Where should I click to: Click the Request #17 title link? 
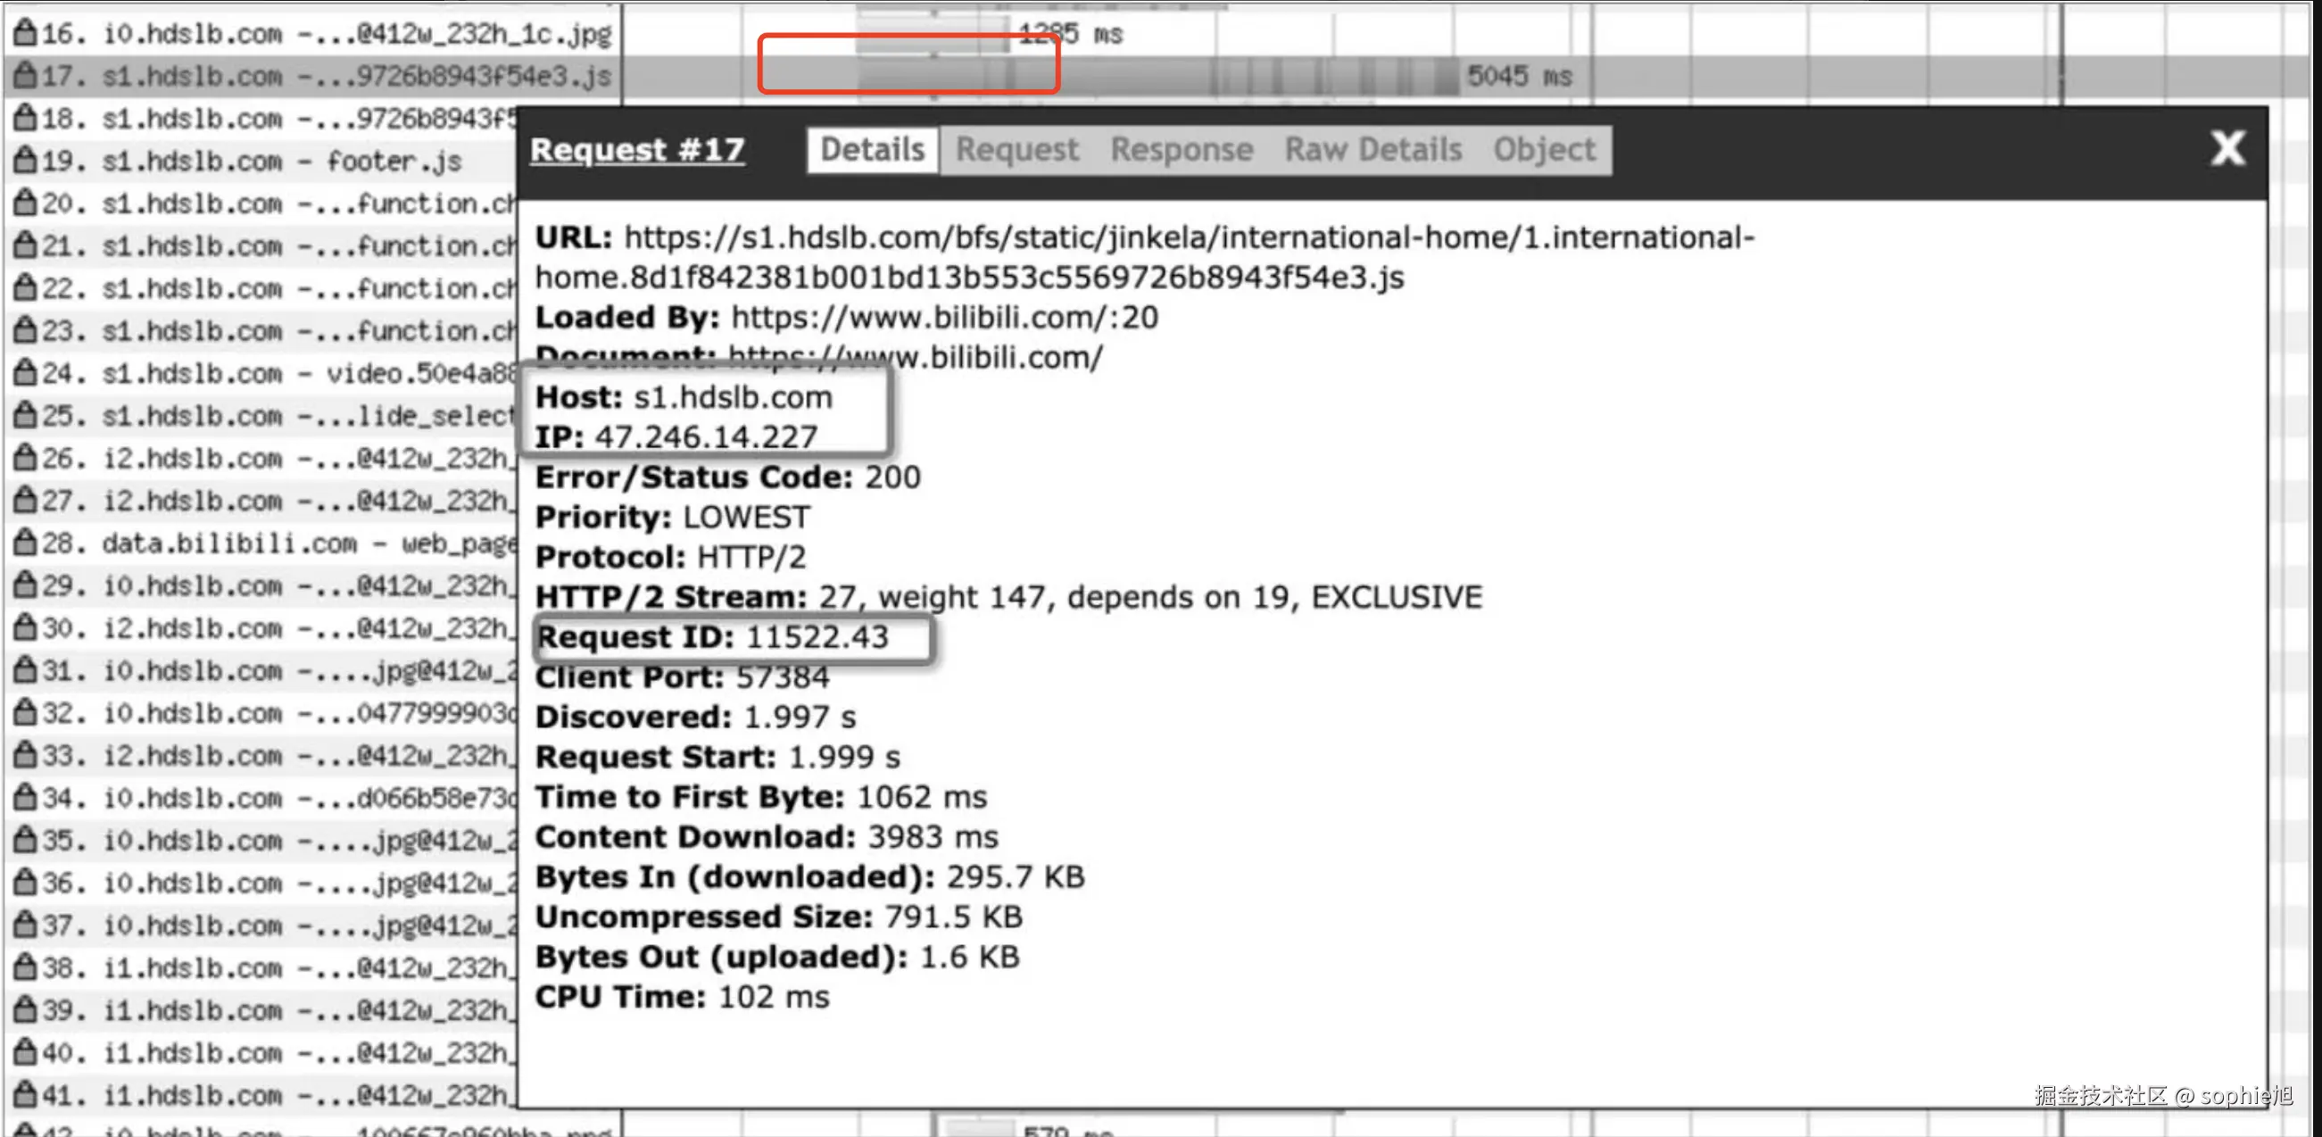coord(636,150)
